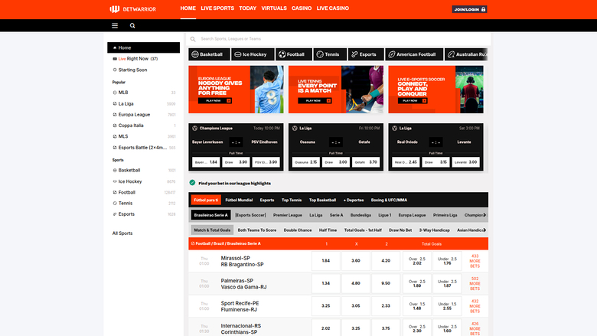
Task: Open Esports under sidebar Sports
Action: pos(144,214)
